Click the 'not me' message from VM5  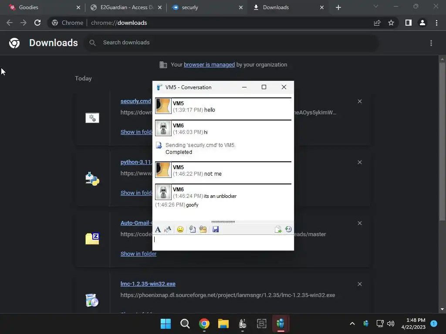(x=213, y=174)
